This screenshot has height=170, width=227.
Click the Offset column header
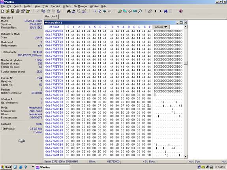point(54,27)
